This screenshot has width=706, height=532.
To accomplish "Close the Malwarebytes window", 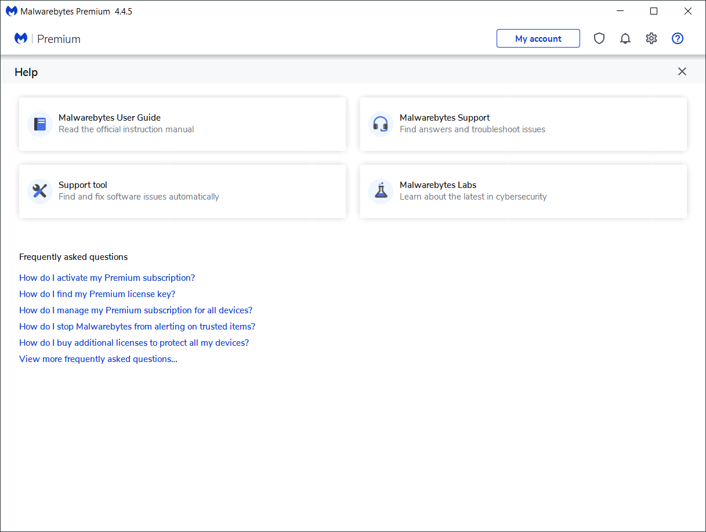I will tap(688, 11).
